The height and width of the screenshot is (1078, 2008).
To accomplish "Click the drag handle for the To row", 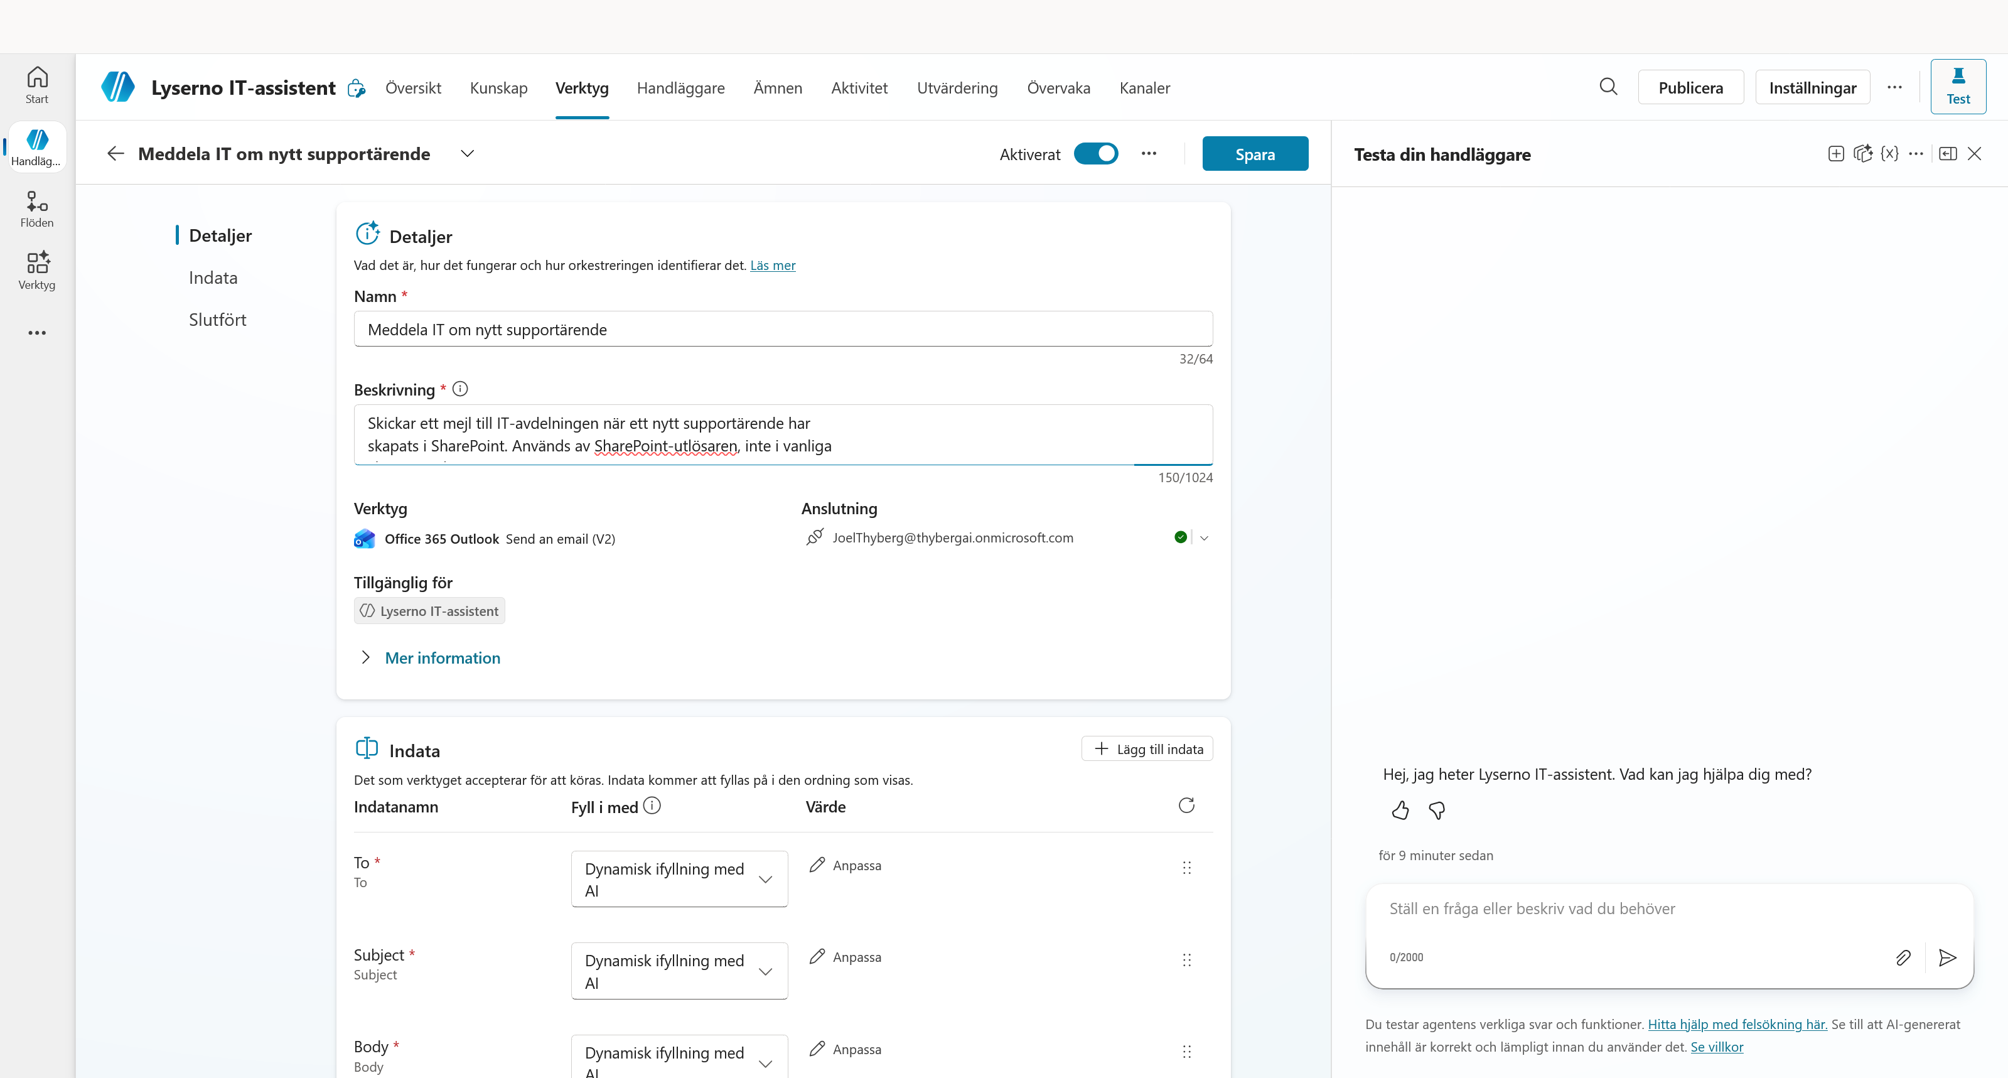I will click(x=1186, y=868).
